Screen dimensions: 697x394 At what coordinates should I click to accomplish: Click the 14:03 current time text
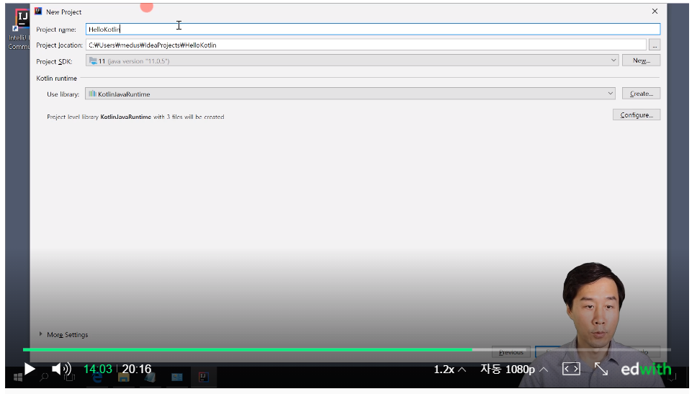click(98, 369)
